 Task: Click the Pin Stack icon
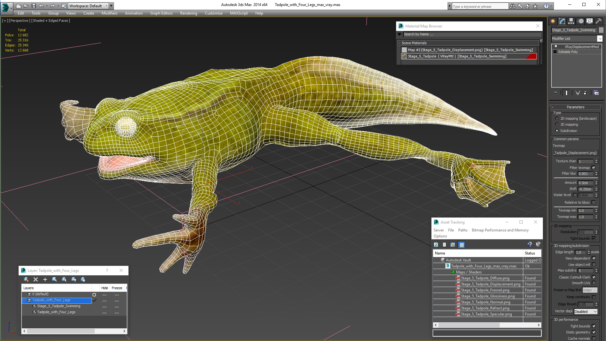click(555, 93)
